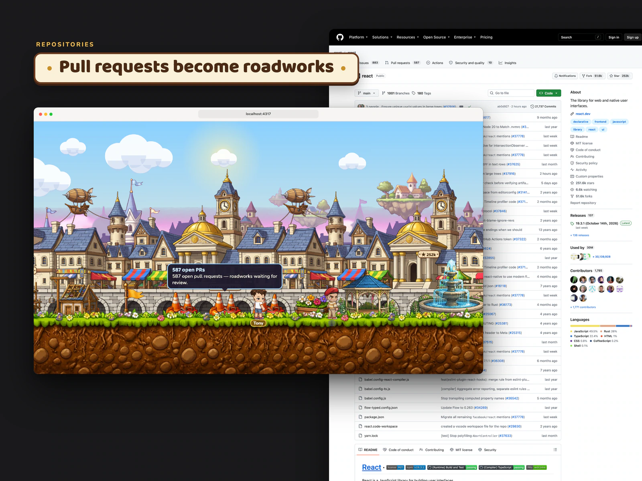This screenshot has height=481, width=642.
Task: Click the Security policy shield icon
Action: point(572,163)
